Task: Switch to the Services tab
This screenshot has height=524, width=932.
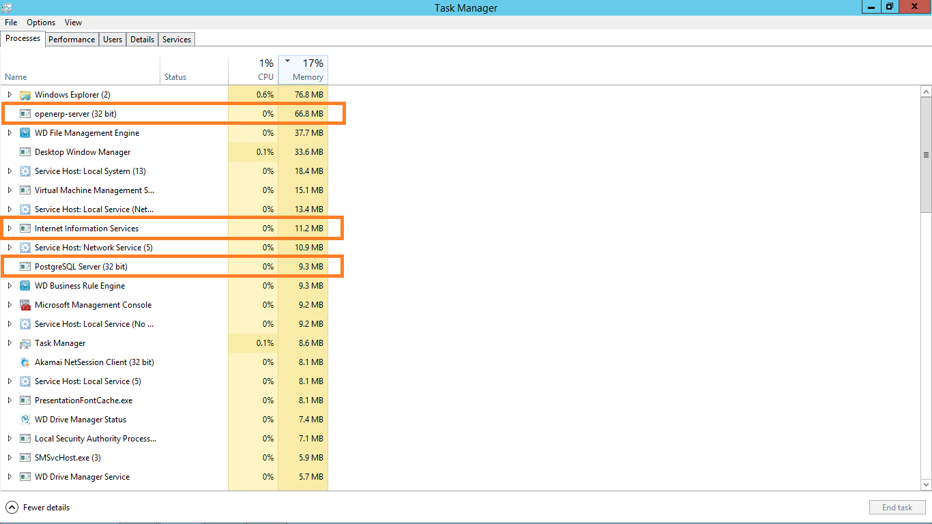Action: [x=177, y=40]
